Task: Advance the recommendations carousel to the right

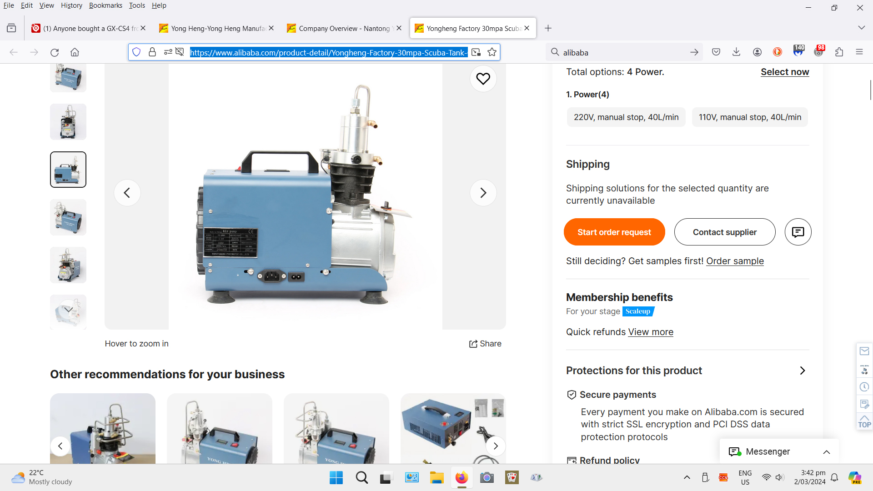Action: pos(496,446)
